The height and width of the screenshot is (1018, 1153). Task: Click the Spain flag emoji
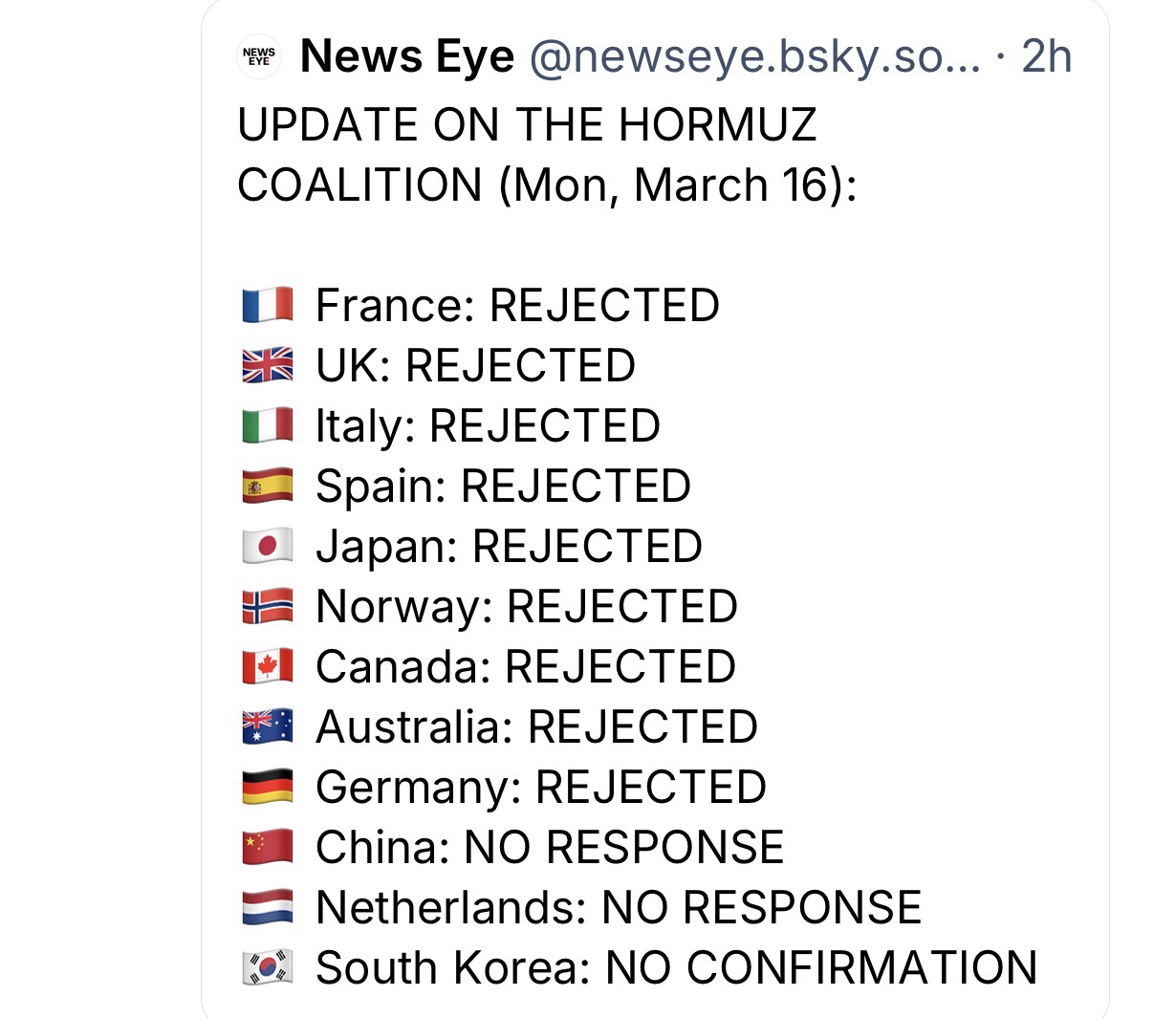268,486
